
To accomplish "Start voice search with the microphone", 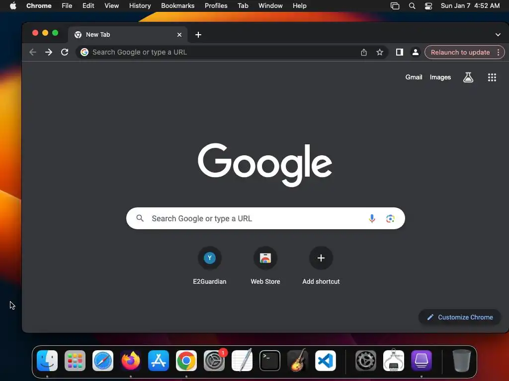I will point(372,218).
